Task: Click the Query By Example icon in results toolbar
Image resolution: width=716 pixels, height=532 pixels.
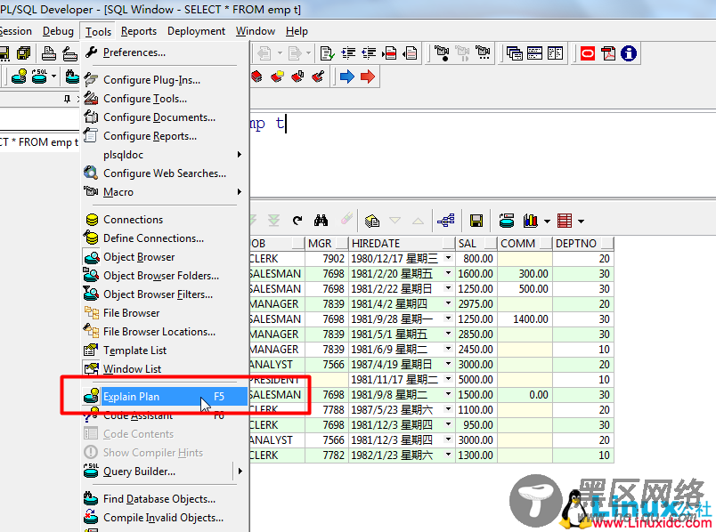Action: point(372,221)
